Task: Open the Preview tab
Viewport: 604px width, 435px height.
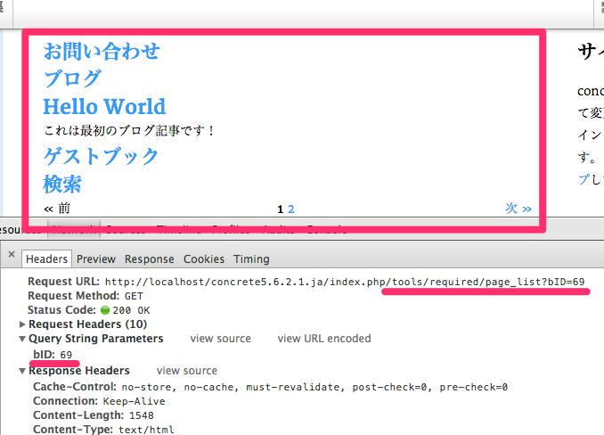Action: click(95, 259)
